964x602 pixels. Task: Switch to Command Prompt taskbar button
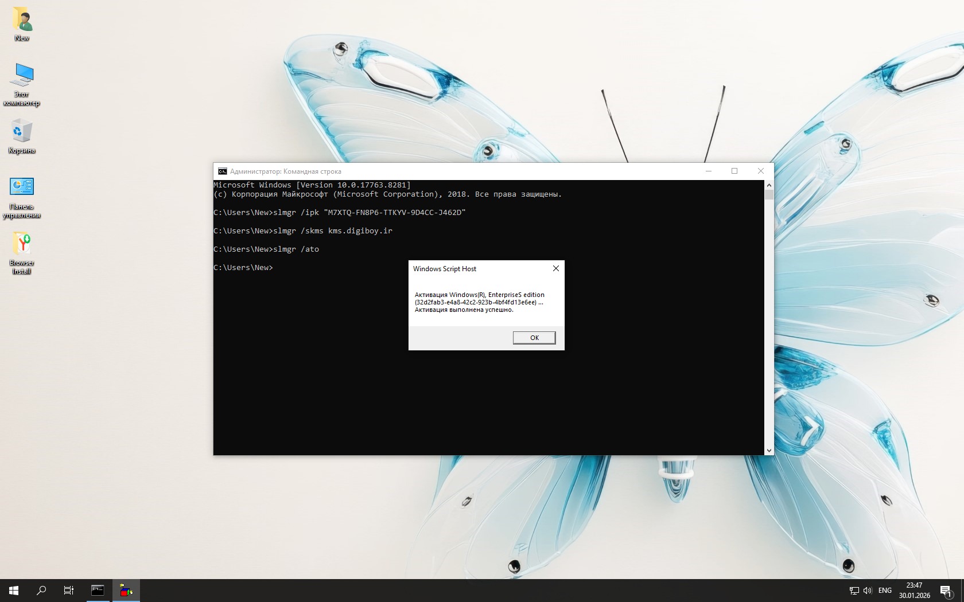(98, 590)
